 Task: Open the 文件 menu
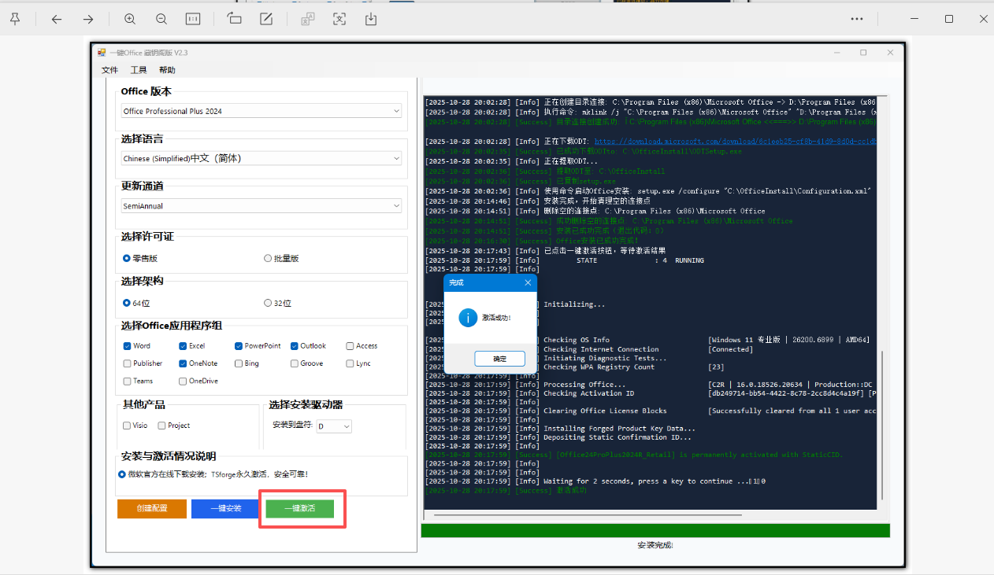(109, 70)
